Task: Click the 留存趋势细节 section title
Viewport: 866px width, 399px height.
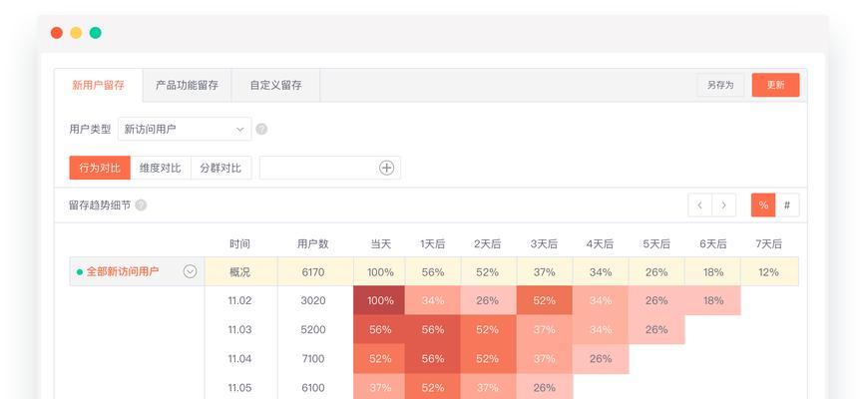Action: click(100, 205)
